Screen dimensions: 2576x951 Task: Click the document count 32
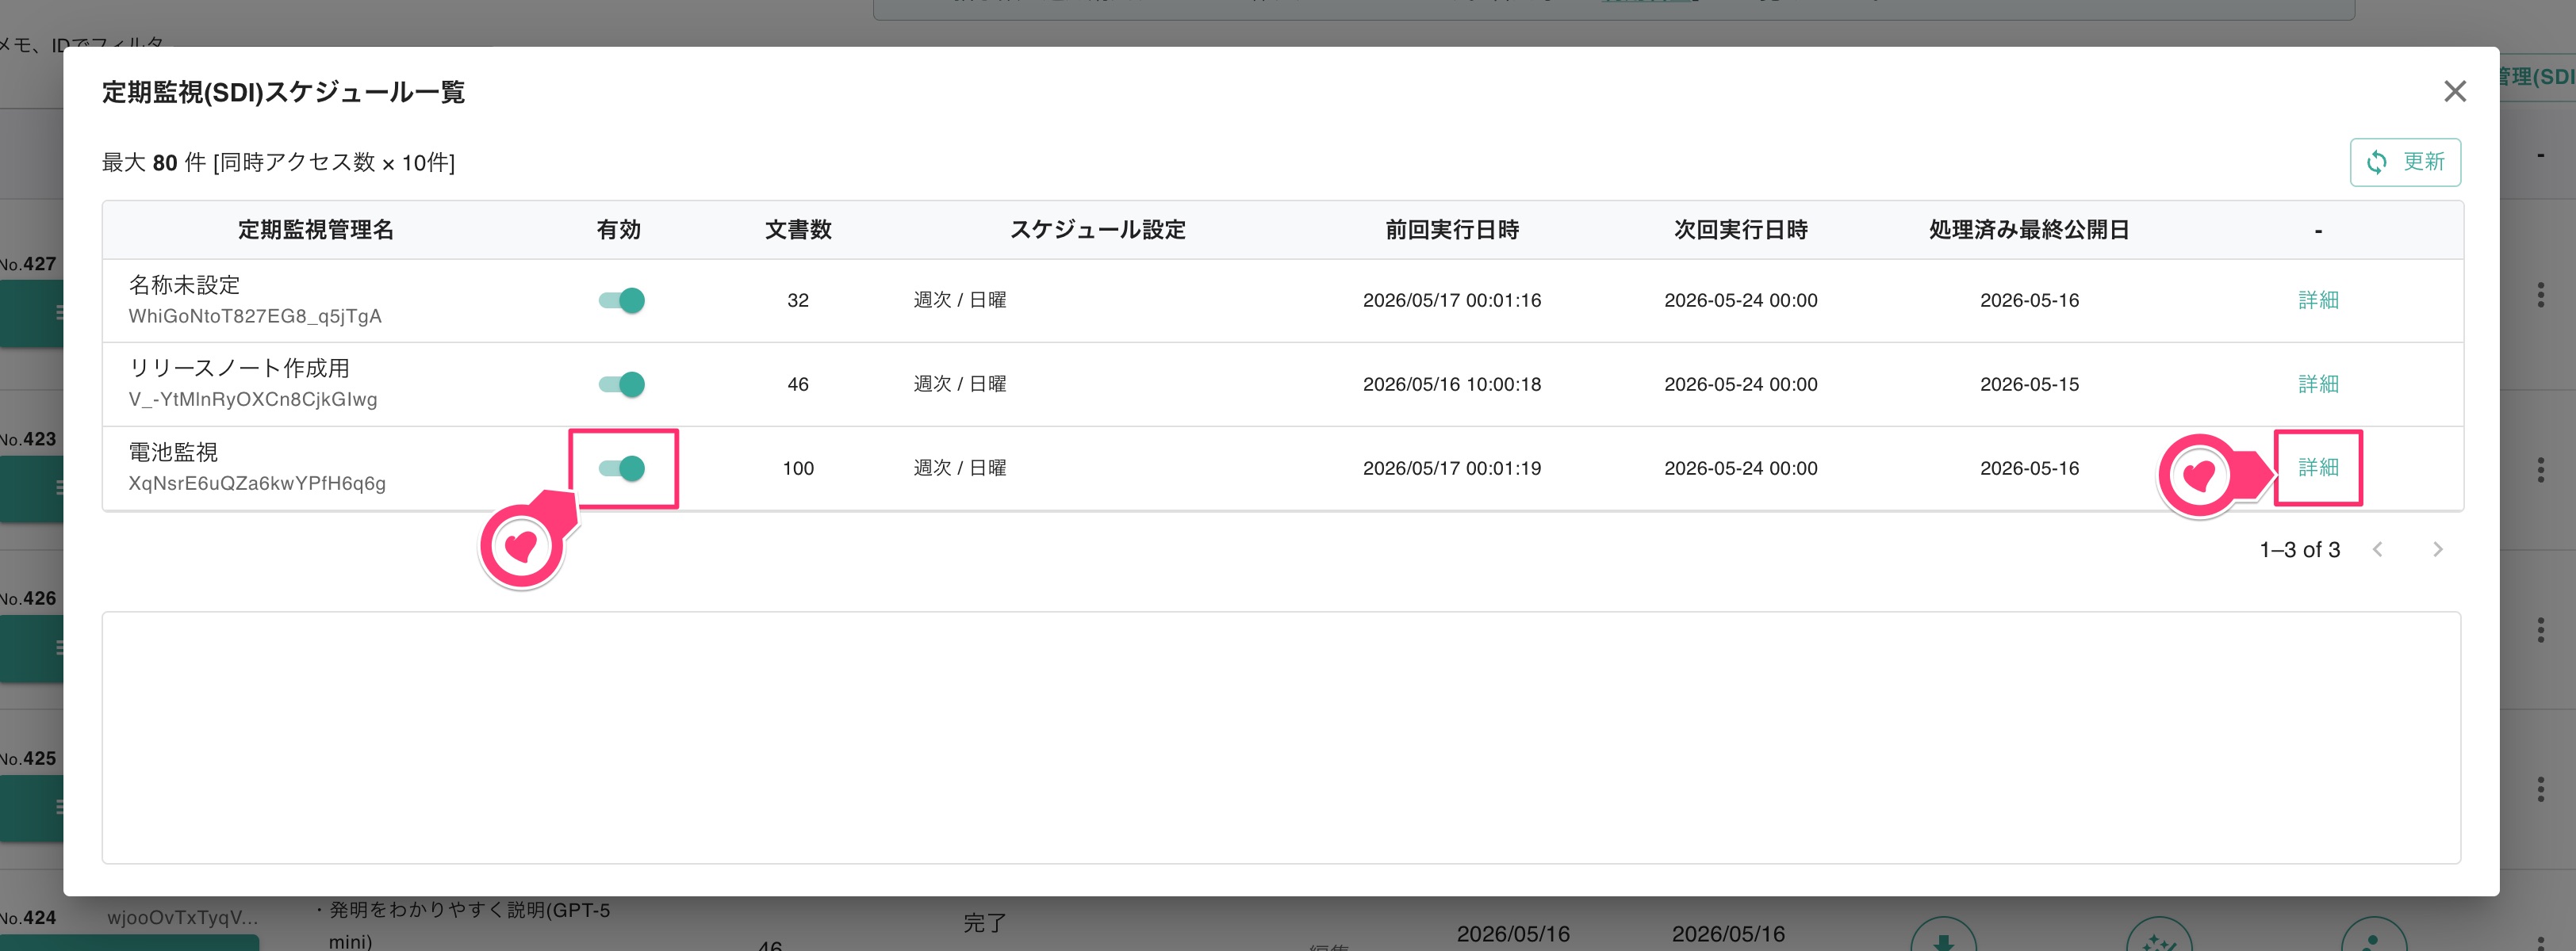tap(798, 300)
